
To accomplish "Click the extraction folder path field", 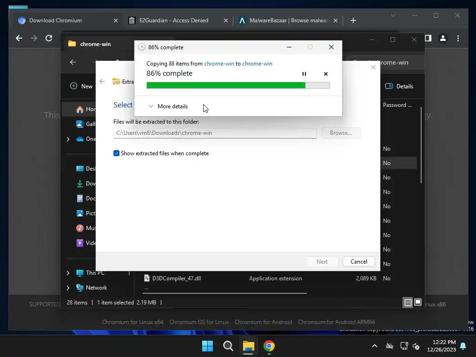I will (215, 133).
